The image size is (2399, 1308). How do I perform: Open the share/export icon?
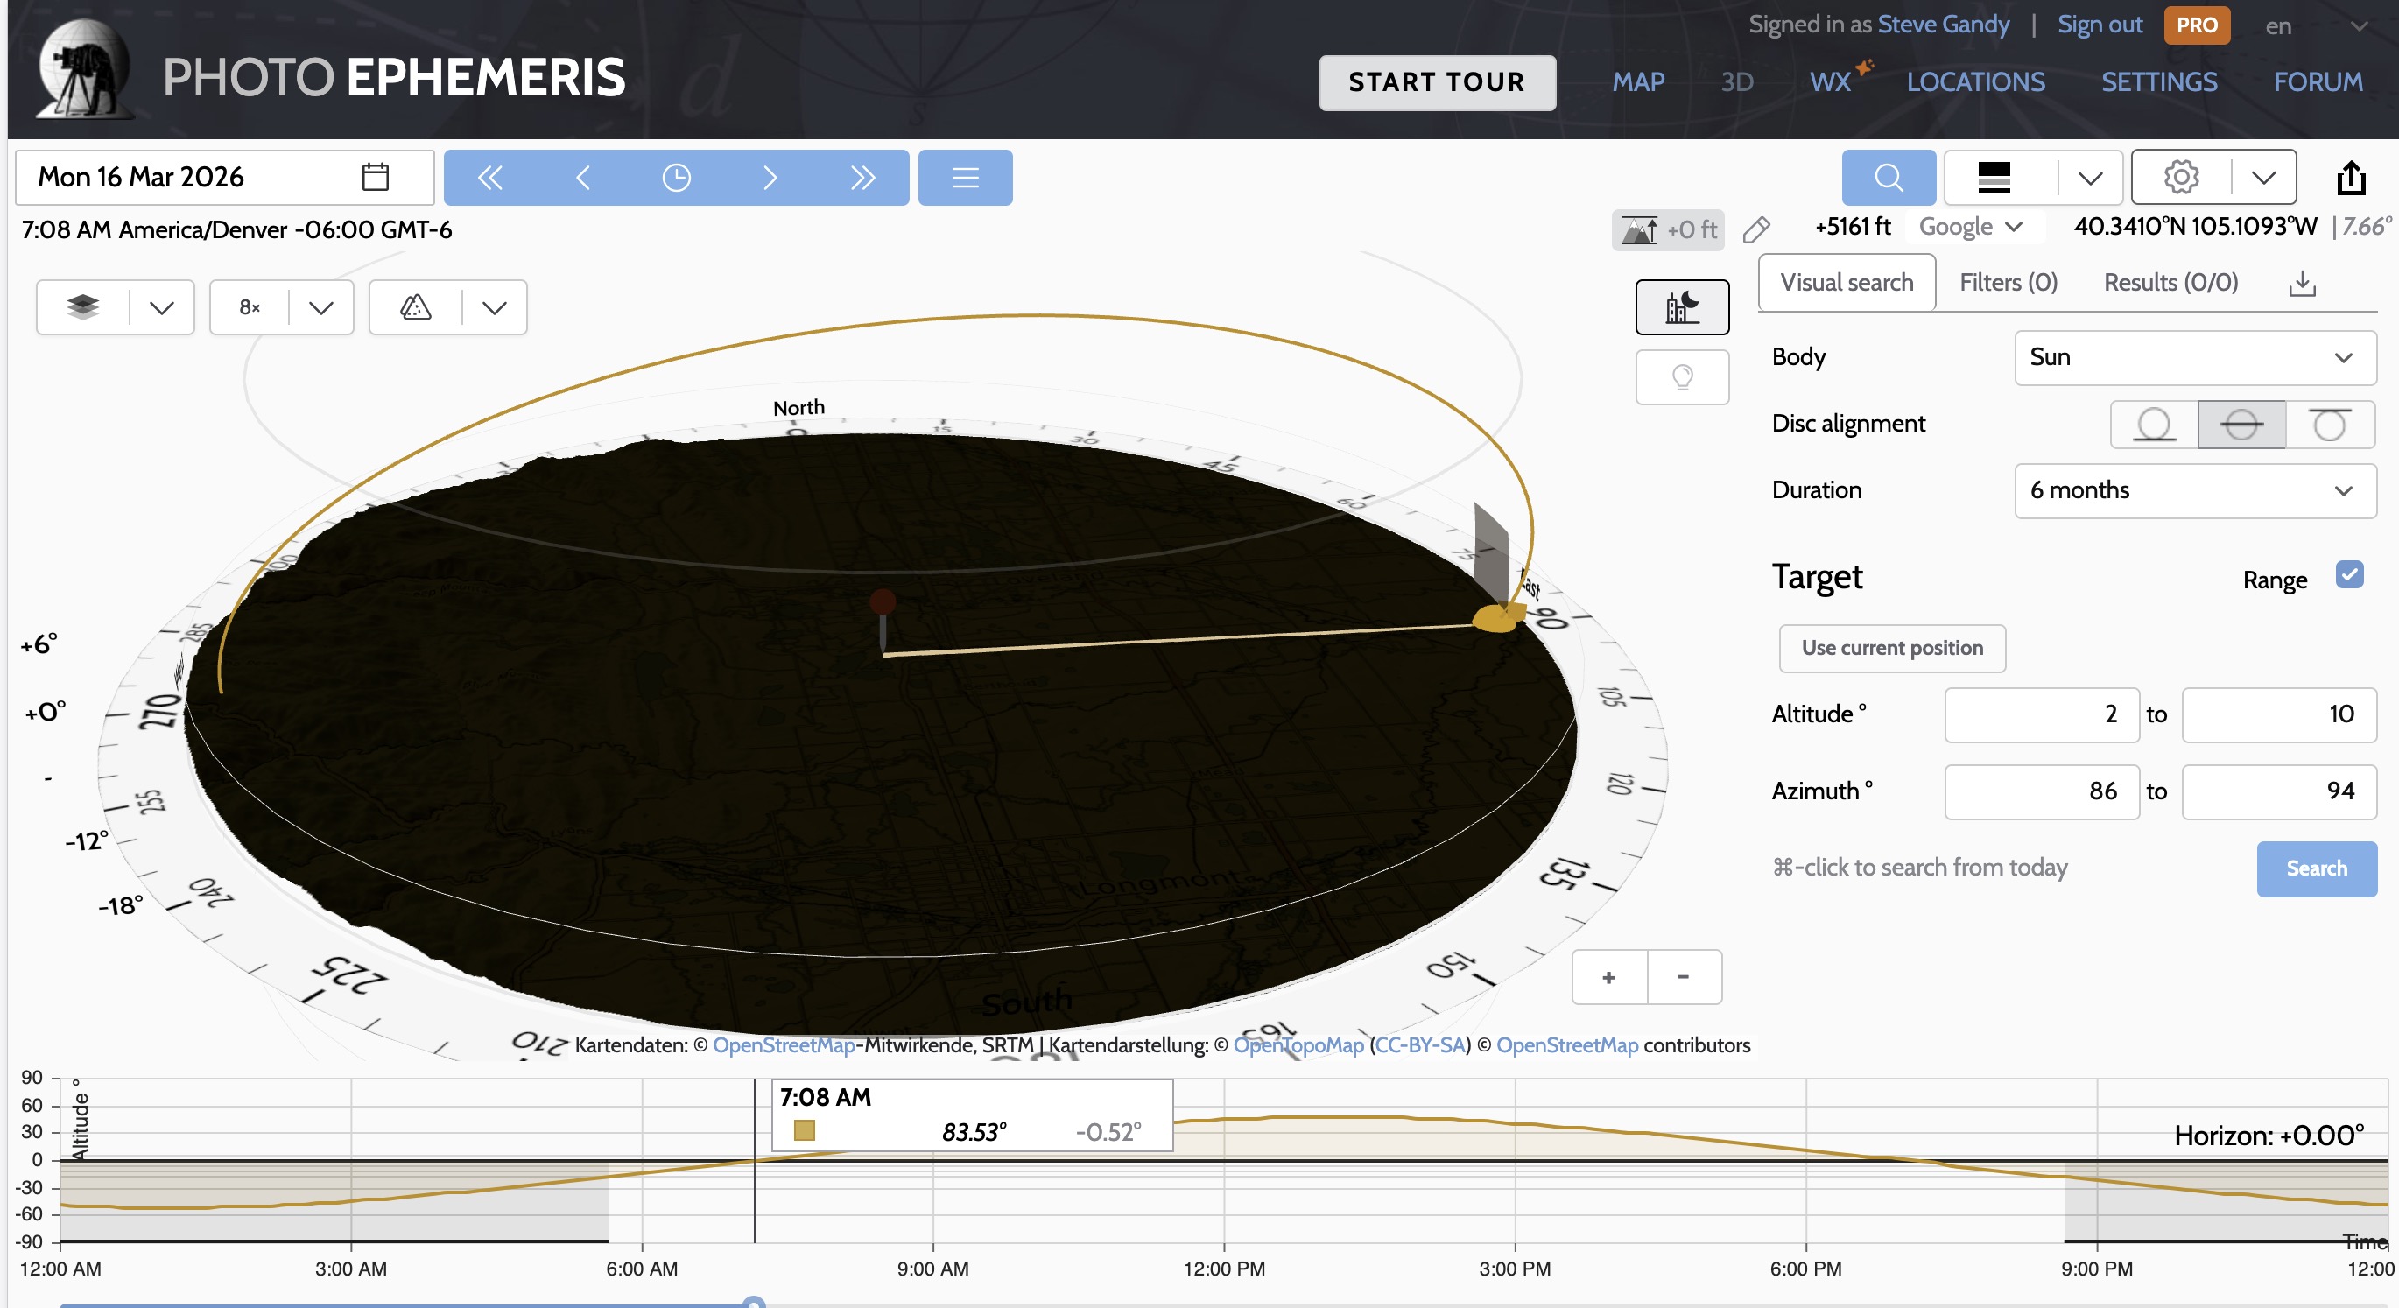[x=2351, y=177]
